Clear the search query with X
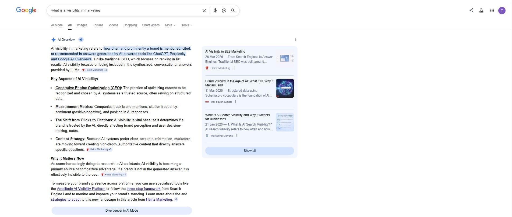The height and width of the screenshot is (217, 512). tap(204, 10)
